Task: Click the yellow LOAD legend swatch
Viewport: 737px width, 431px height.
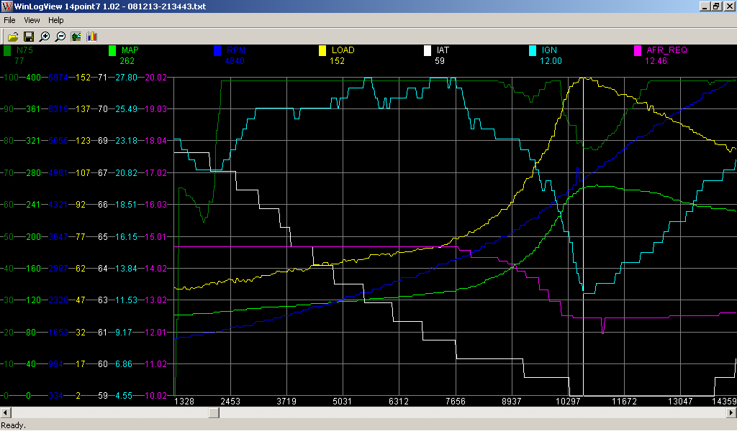Action: coord(322,51)
